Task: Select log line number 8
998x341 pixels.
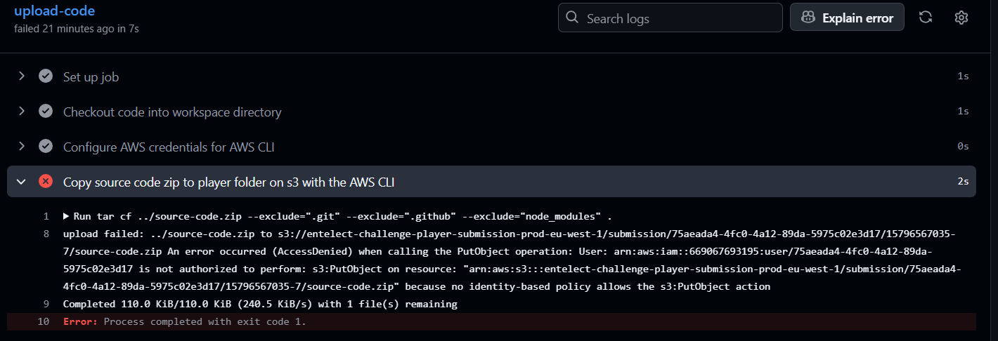Action: [x=46, y=234]
